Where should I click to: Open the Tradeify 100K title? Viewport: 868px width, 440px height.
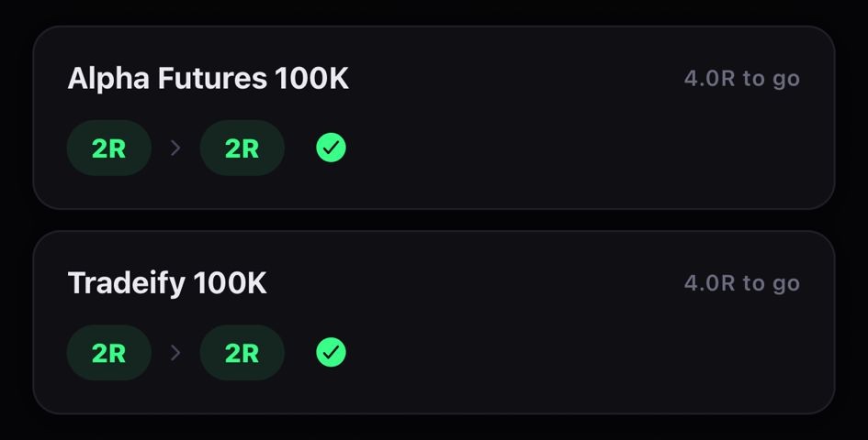tap(167, 283)
